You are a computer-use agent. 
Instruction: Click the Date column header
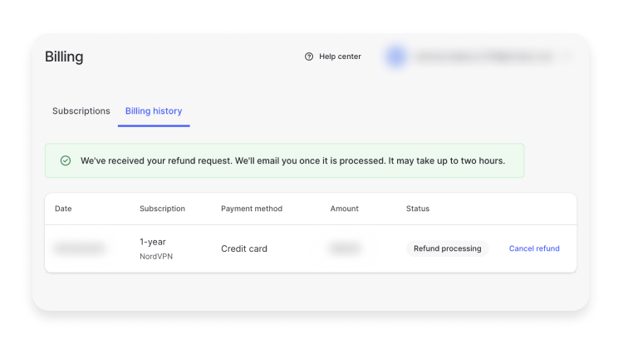pos(63,209)
